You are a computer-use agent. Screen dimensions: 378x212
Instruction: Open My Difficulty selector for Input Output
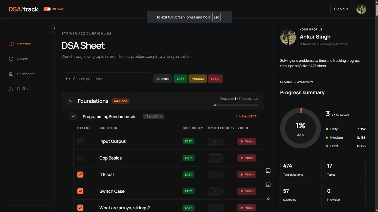(215, 141)
